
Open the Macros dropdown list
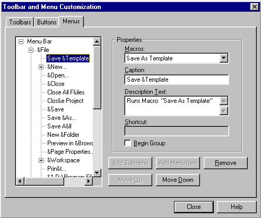coord(224,58)
